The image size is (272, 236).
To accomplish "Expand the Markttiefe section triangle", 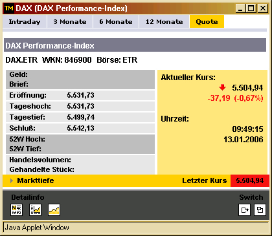I will tap(12, 180).
